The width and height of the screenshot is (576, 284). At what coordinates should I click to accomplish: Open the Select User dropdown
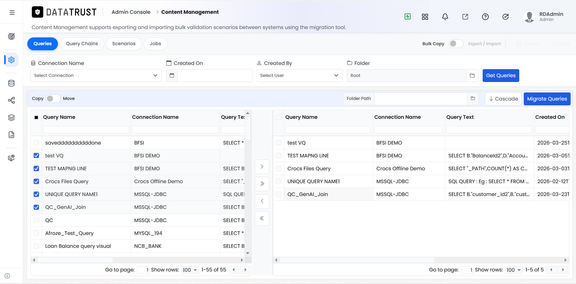tap(300, 75)
